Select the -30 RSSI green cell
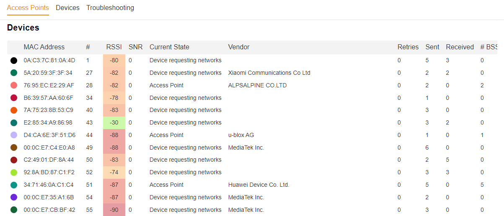Viewport: 504px width, 216px height. (x=114, y=122)
